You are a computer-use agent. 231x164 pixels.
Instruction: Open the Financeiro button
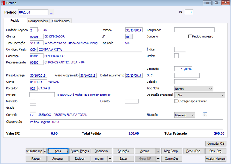[102, 151]
